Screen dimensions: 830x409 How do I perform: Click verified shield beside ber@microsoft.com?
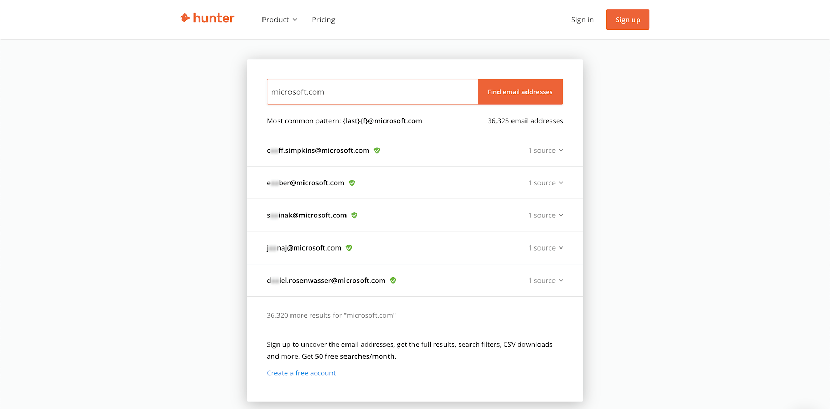(x=352, y=183)
